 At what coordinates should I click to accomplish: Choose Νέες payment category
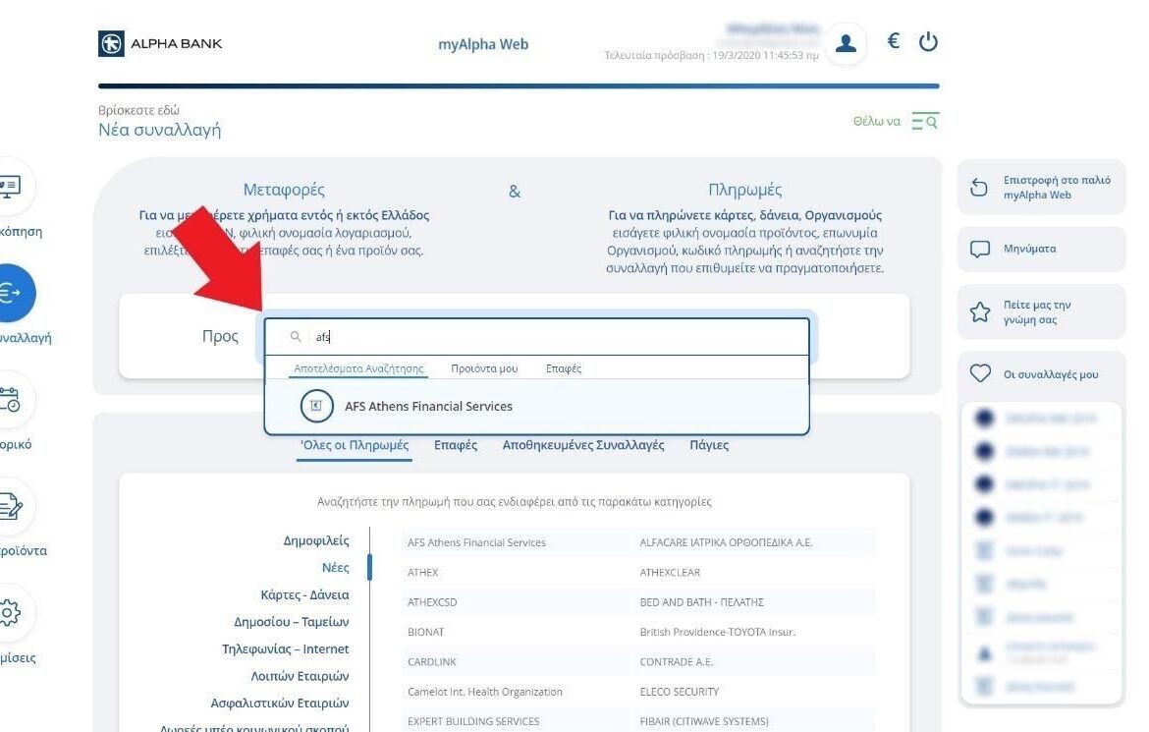pyautogui.click(x=336, y=568)
